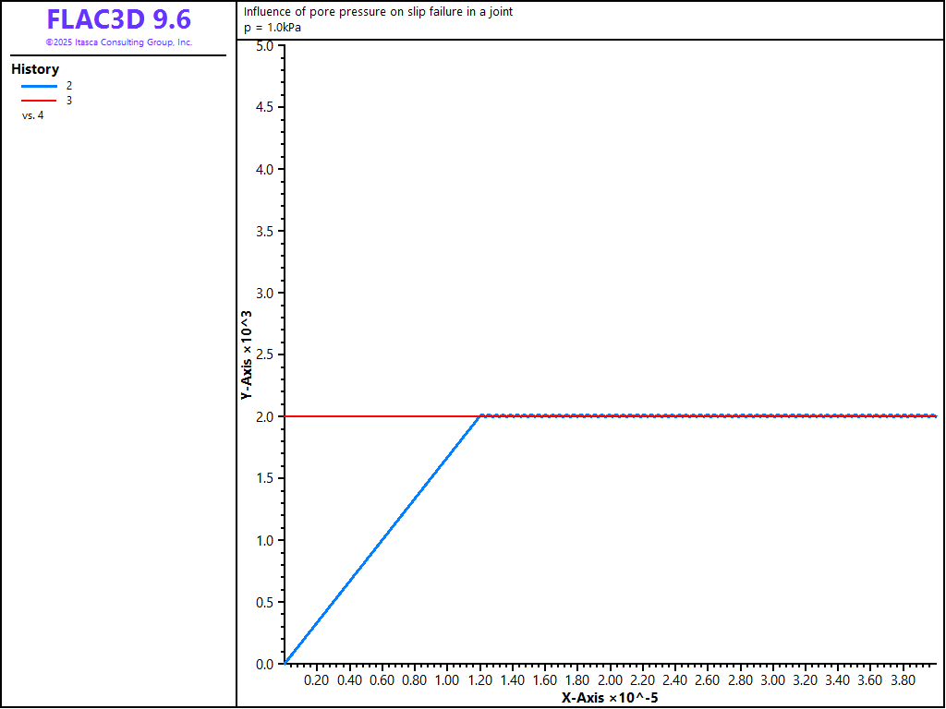946x709 pixels.
Task: Select the 'vs. 4' legend text
Action: (32, 115)
